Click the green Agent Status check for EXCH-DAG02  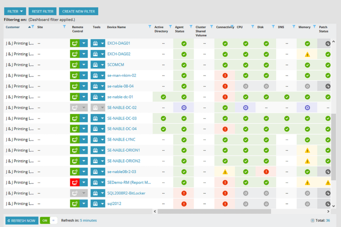pyautogui.click(x=184, y=54)
